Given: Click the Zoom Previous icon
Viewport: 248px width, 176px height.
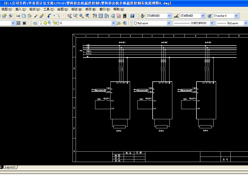Looking at the screenshot, I should pos(87,16).
